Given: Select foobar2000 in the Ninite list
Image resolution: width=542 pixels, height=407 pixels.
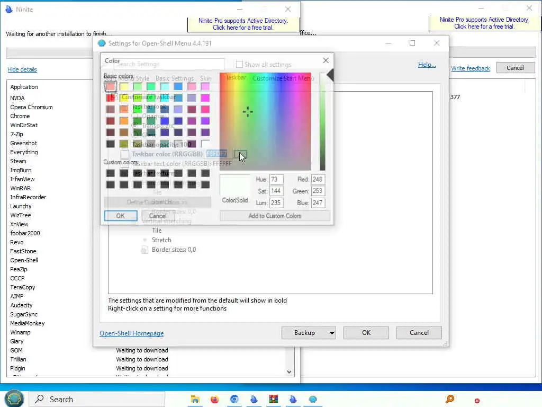Looking at the screenshot, I should (25, 233).
